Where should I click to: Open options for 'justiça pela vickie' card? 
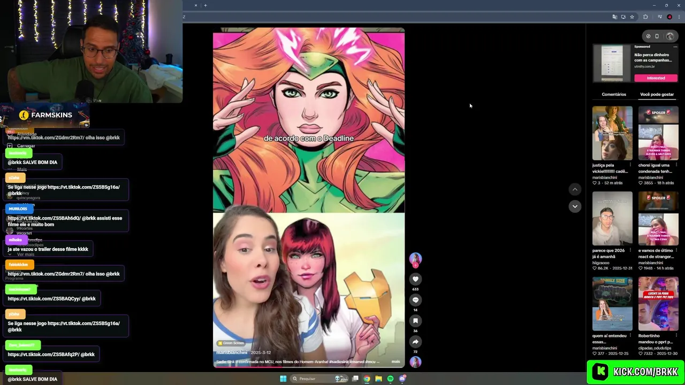click(x=630, y=165)
